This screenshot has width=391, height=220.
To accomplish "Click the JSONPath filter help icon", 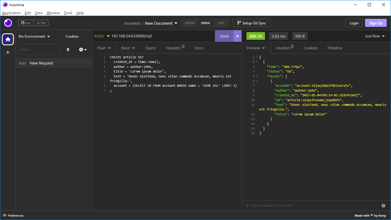I will click(x=383, y=205).
